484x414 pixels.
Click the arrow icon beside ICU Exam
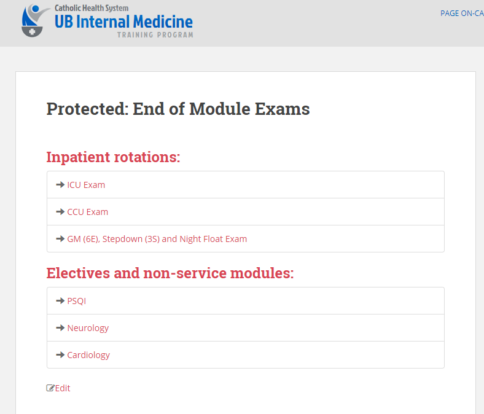[60, 185]
